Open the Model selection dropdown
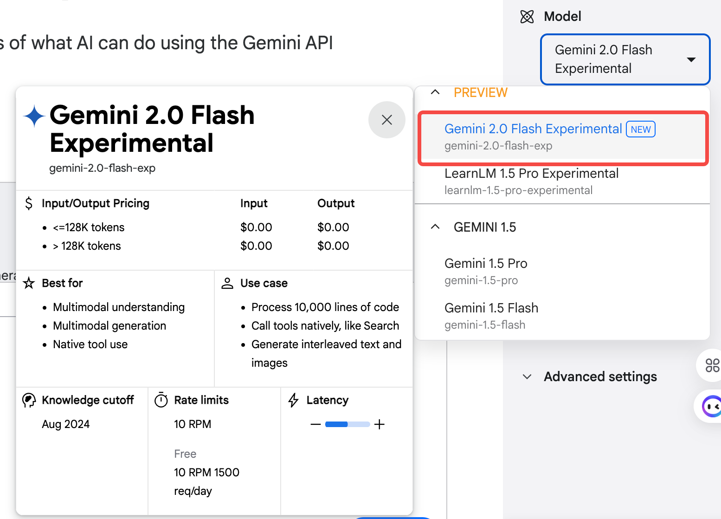The image size is (721, 519). pyautogui.click(x=625, y=59)
